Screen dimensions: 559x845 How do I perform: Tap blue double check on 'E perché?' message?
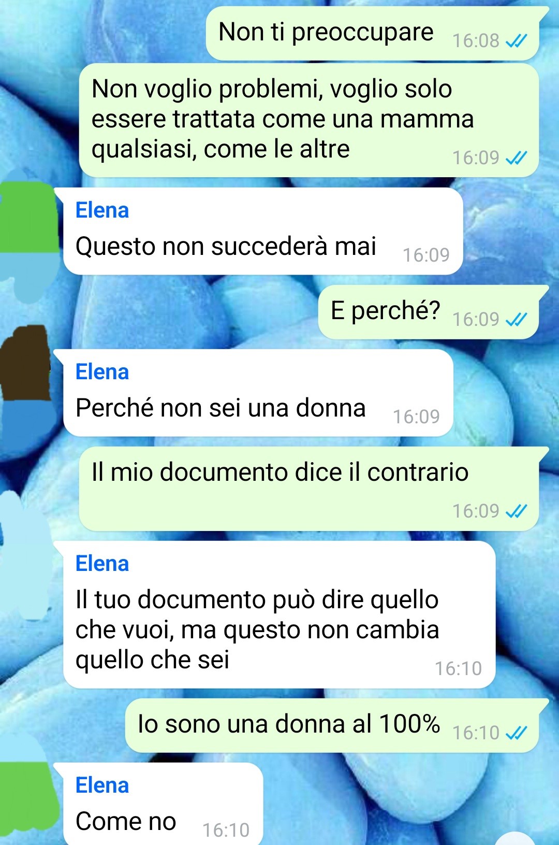point(516,319)
